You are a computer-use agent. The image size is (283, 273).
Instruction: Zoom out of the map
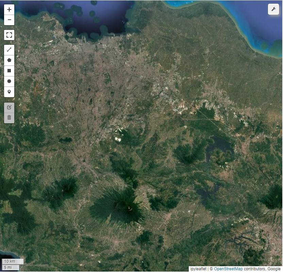9,20
